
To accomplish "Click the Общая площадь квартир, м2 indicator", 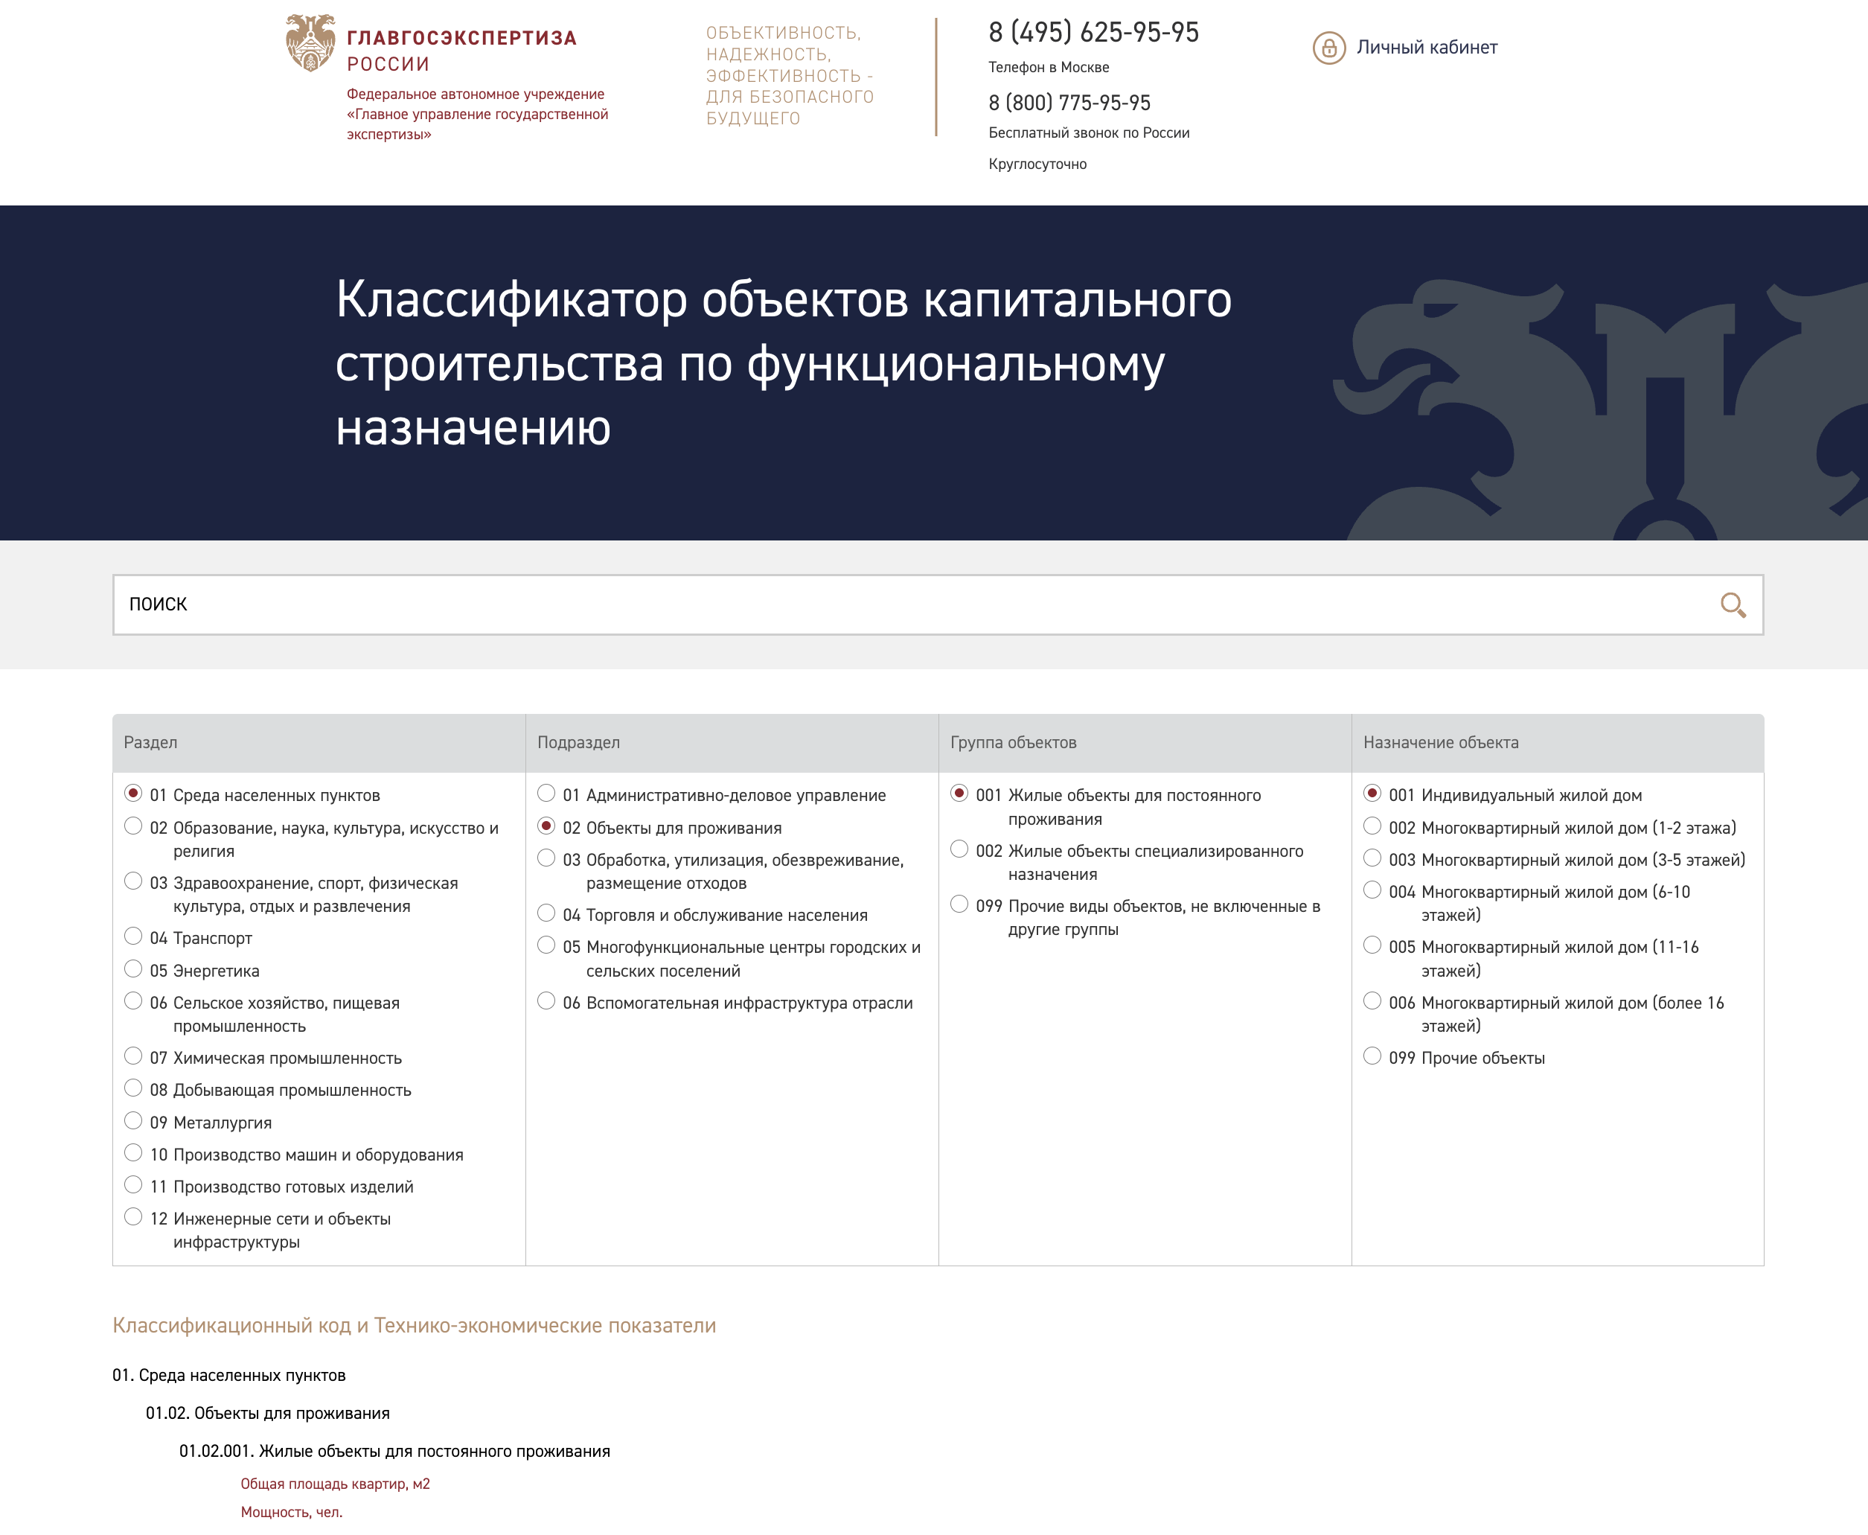I will pos(335,1484).
